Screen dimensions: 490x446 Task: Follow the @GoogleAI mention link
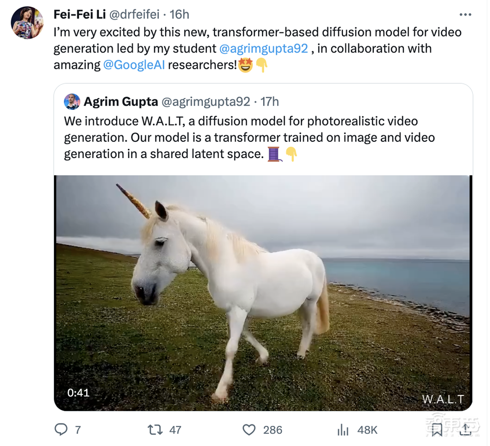click(134, 65)
